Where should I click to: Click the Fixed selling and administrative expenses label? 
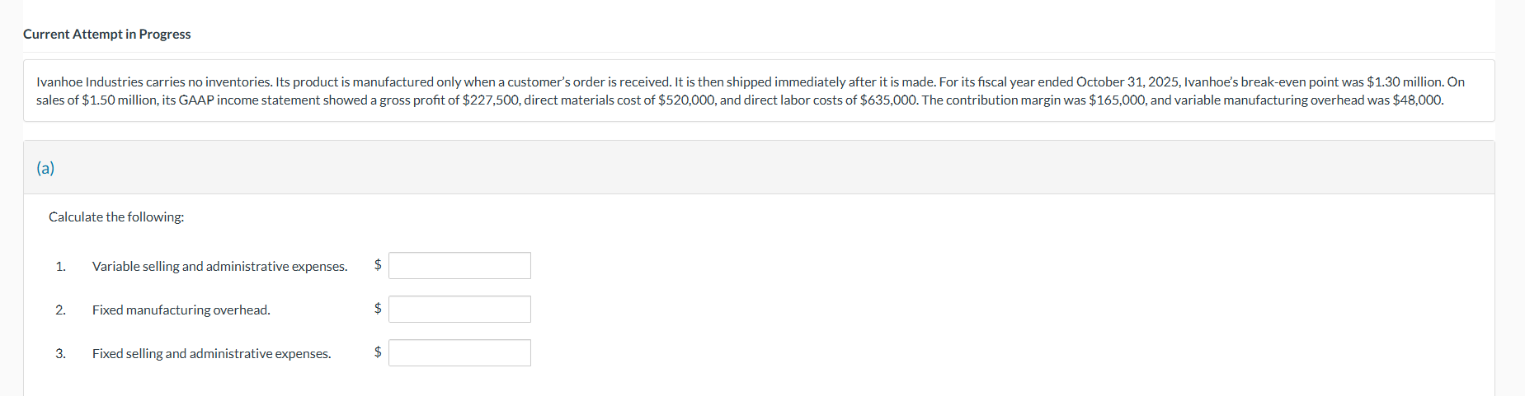211,353
